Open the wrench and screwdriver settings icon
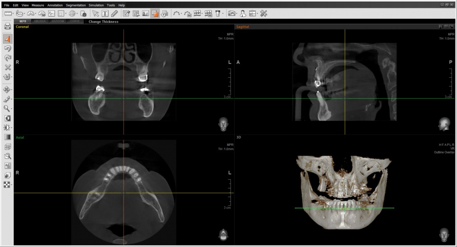Screen dimensions: 457x247 pos(263,13)
